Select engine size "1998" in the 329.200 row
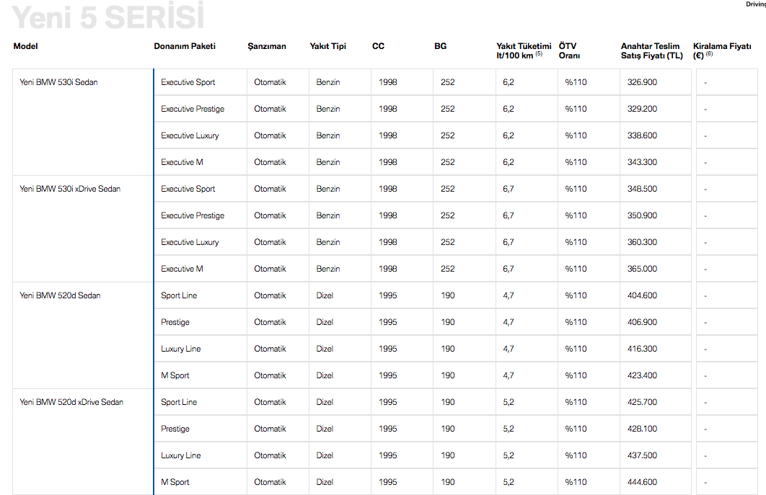The image size is (766, 495). click(388, 109)
